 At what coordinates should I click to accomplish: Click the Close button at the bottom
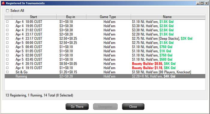(133, 107)
